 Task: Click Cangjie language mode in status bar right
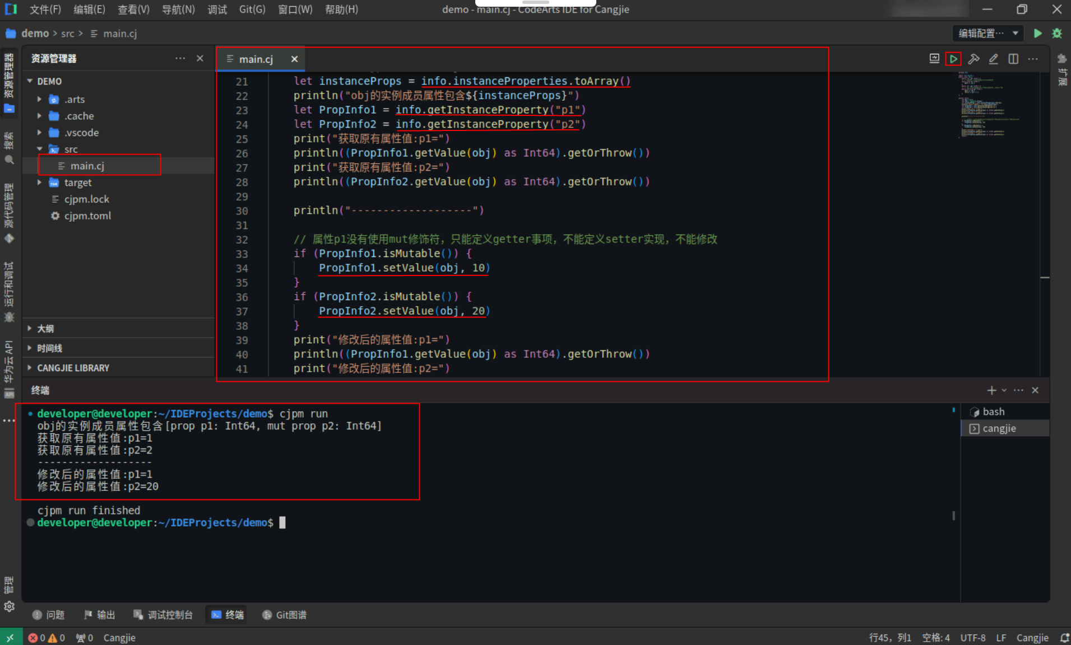[x=1032, y=638]
